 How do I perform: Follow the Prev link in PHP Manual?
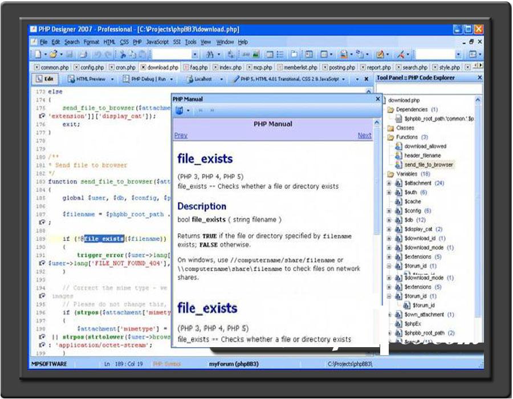click(x=181, y=135)
